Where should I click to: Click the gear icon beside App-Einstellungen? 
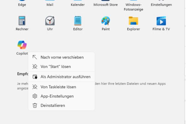tap(35, 96)
